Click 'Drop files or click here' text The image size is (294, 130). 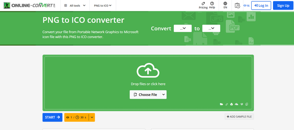[x=148, y=84]
